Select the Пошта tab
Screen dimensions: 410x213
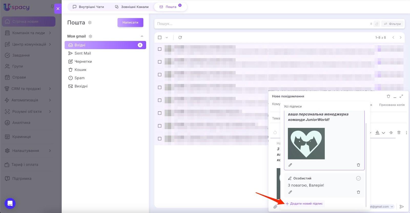click(170, 7)
